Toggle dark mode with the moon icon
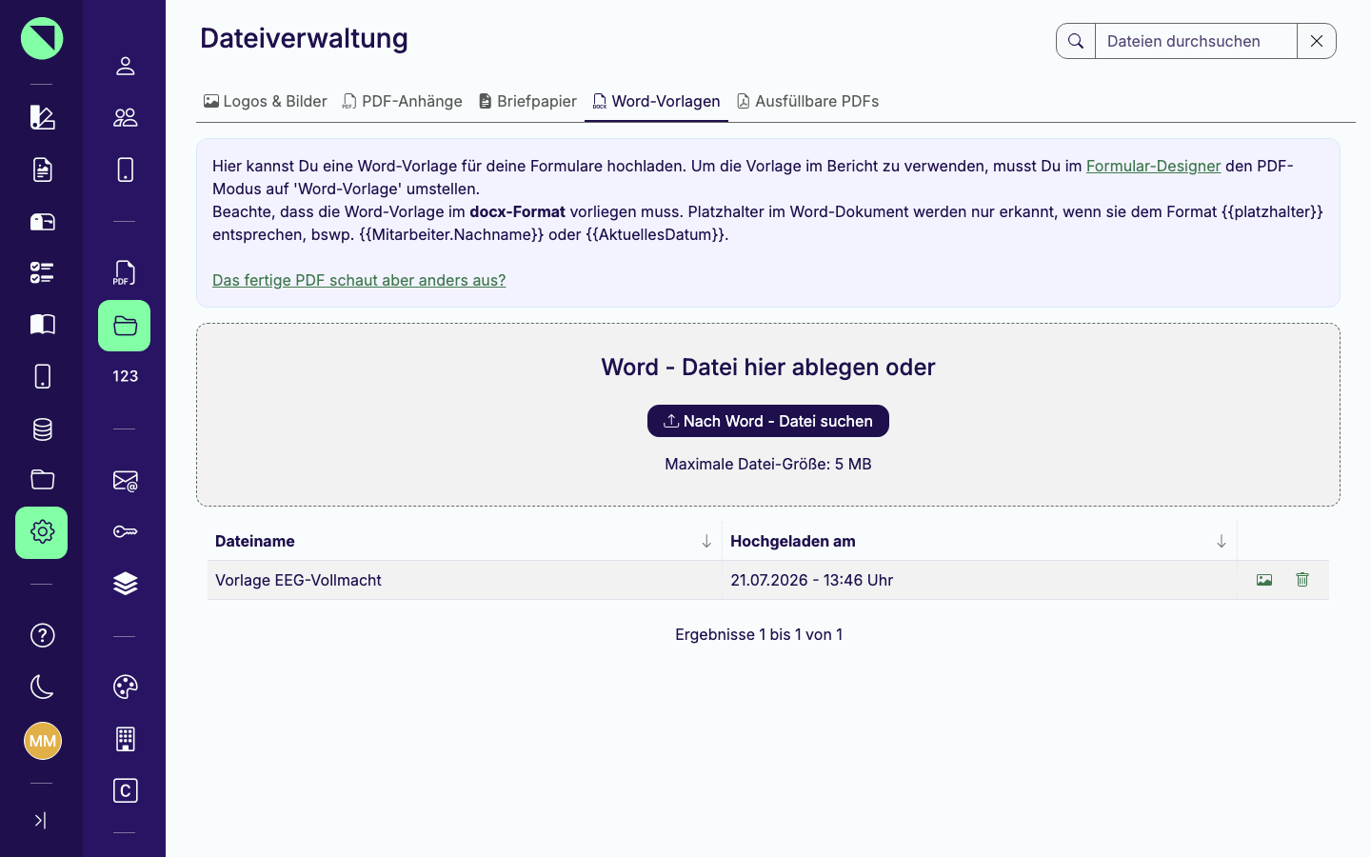Image resolution: width=1371 pixels, height=857 pixels. [42, 687]
